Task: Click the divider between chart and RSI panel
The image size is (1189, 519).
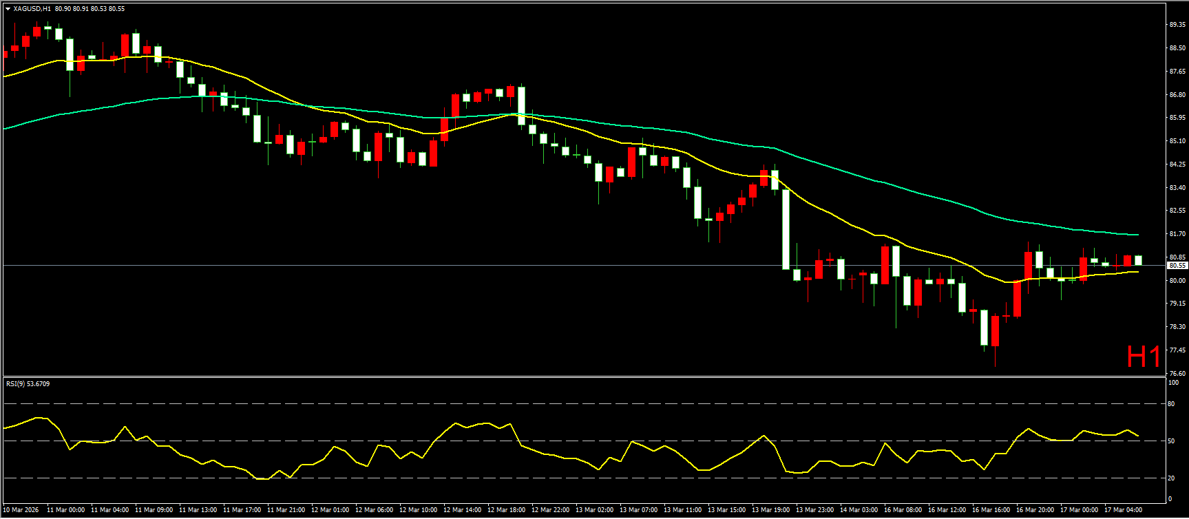Action: pos(585,377)
